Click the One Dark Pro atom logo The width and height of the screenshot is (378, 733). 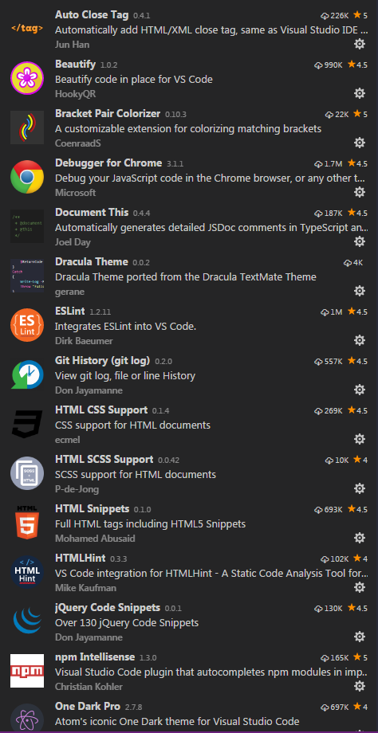coord(27,718)
